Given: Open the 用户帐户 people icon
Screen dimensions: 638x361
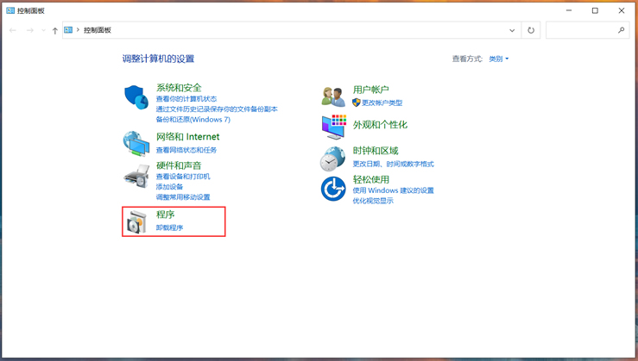Looking at the screenshot, I should pos(333,96).
